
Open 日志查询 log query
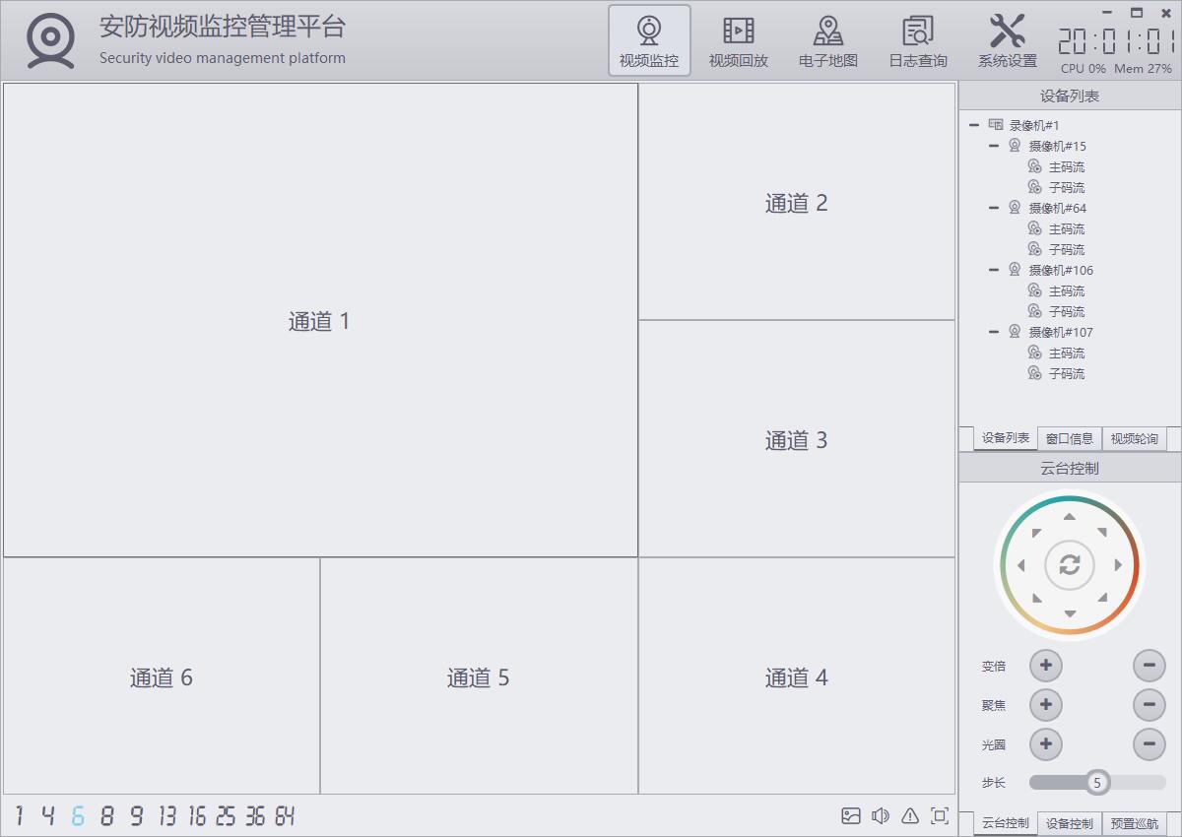point(917,40)
